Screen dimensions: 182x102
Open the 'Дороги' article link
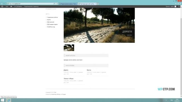(x=66, y=70)
